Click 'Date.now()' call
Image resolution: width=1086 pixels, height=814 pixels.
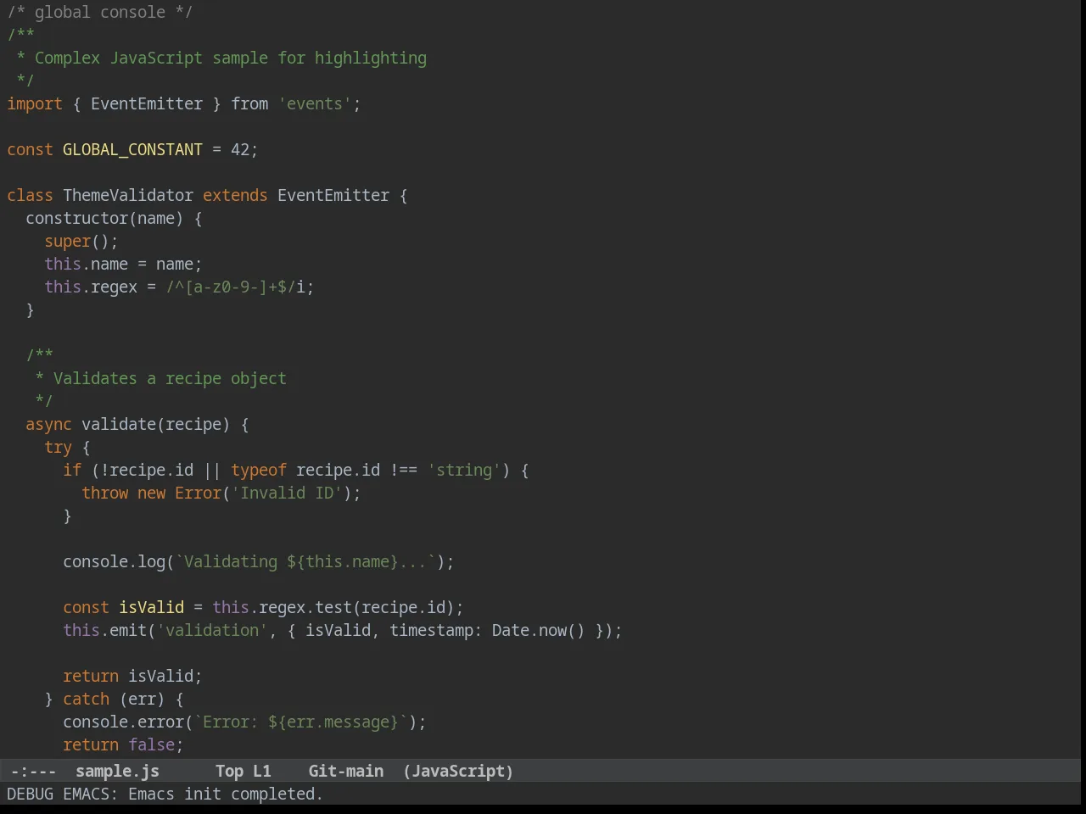point(538,630)
